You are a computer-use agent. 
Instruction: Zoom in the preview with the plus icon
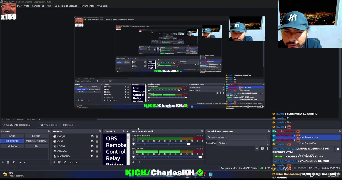click(x=14, y=119)
